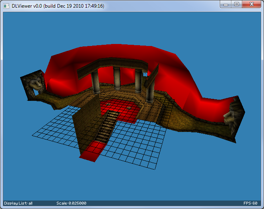Click the DLViewer app icon in title bar
The image size is (264, 209).
click(x=6, y=5)
